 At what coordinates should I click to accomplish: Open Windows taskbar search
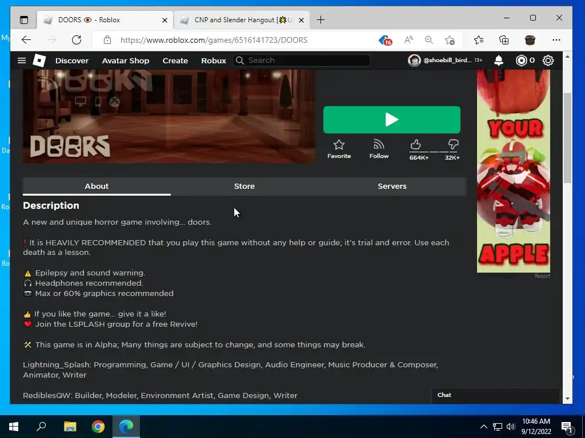point(41,427)
